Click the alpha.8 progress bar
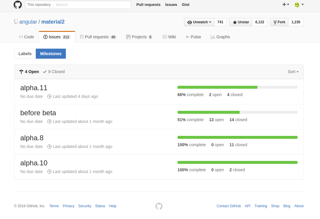The width and height of the screenshot is (320, 219). point(238,137)
